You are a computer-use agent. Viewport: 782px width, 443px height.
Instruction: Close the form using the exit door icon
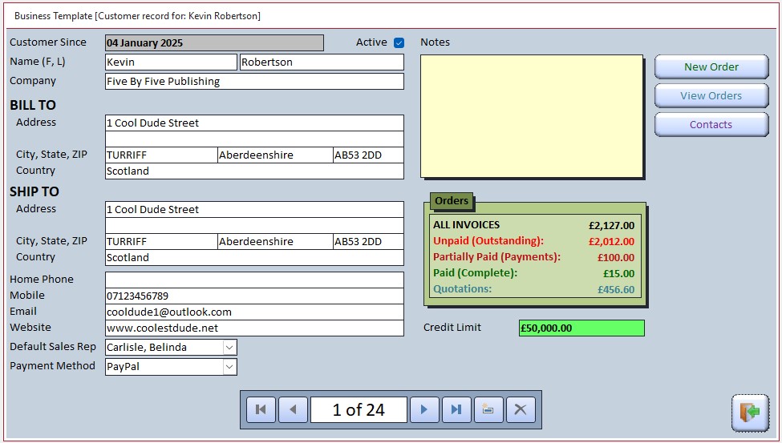[x=749, y=413]
